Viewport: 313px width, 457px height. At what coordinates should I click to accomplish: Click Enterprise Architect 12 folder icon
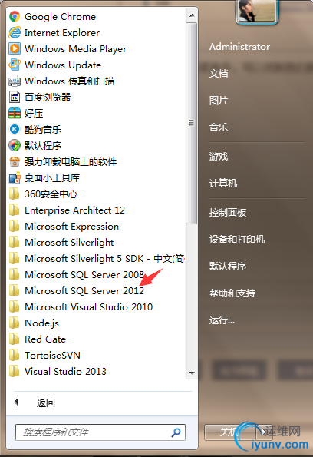coord(15,210)
